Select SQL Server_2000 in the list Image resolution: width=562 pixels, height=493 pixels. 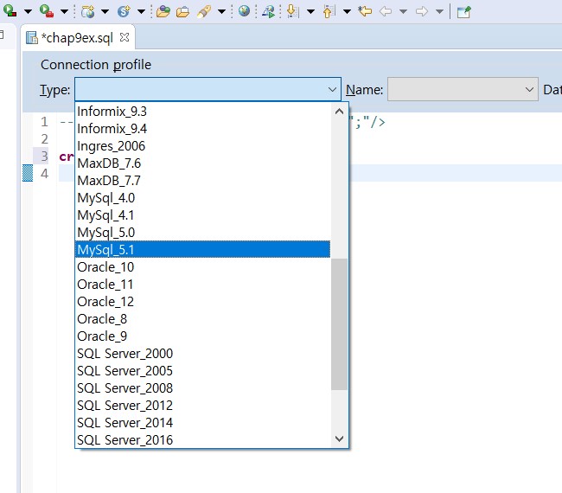tap(202, 354)
